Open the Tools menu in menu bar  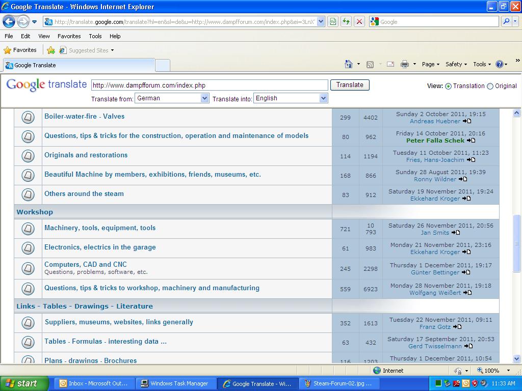tap(95, 36)
